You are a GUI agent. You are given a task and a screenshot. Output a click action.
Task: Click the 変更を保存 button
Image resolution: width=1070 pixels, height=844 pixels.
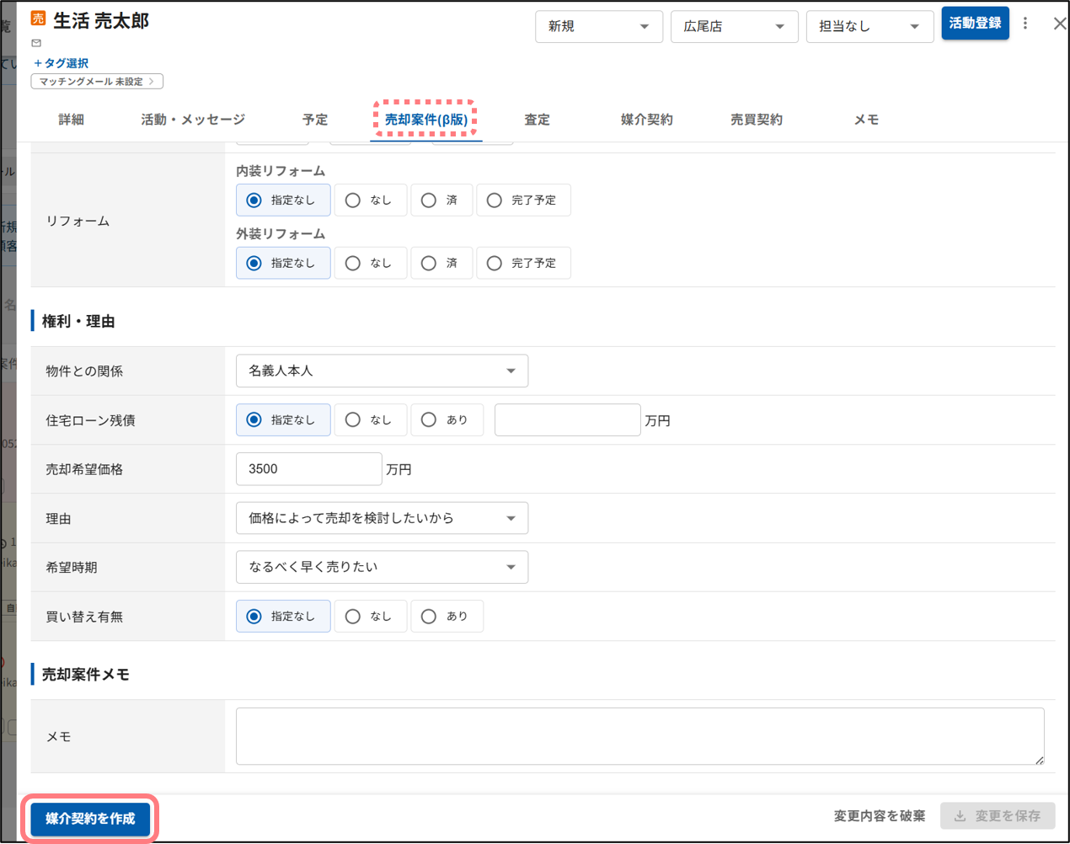coord(998,816)
